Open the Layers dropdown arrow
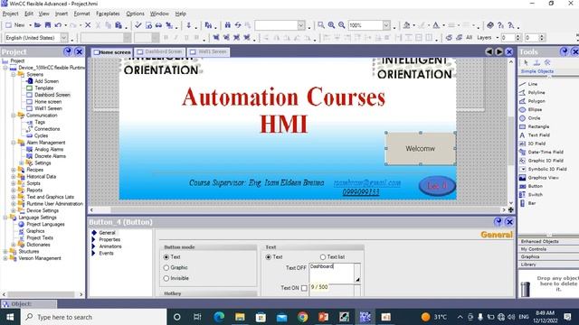 [x=498, y=38]
